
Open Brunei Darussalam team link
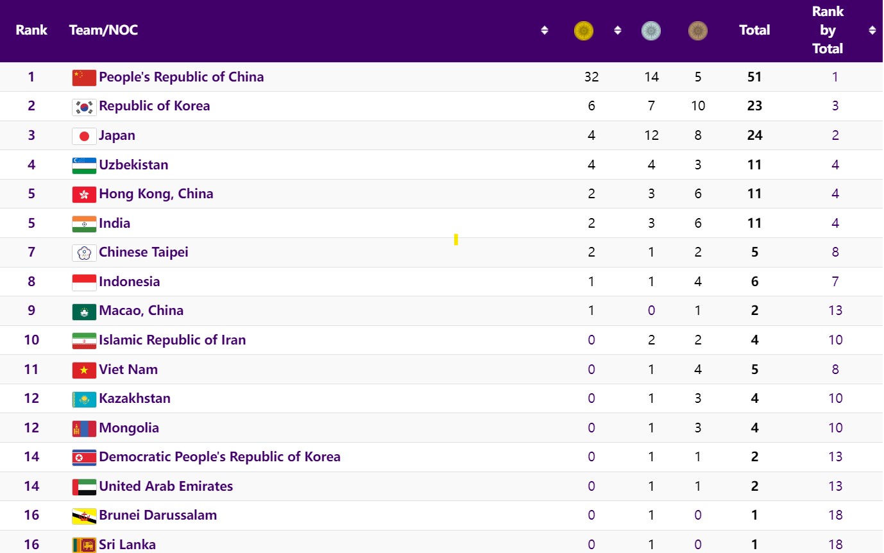[158, 515]
